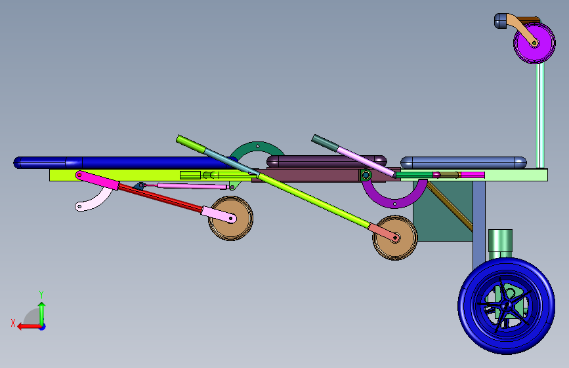Pick the magenta link arm on left frame

(x=97, y=180)
